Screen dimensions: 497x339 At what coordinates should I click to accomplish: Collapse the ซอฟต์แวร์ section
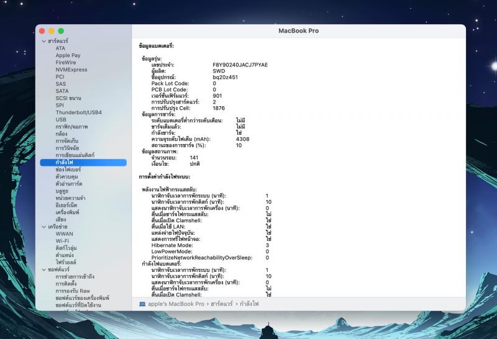43,269
